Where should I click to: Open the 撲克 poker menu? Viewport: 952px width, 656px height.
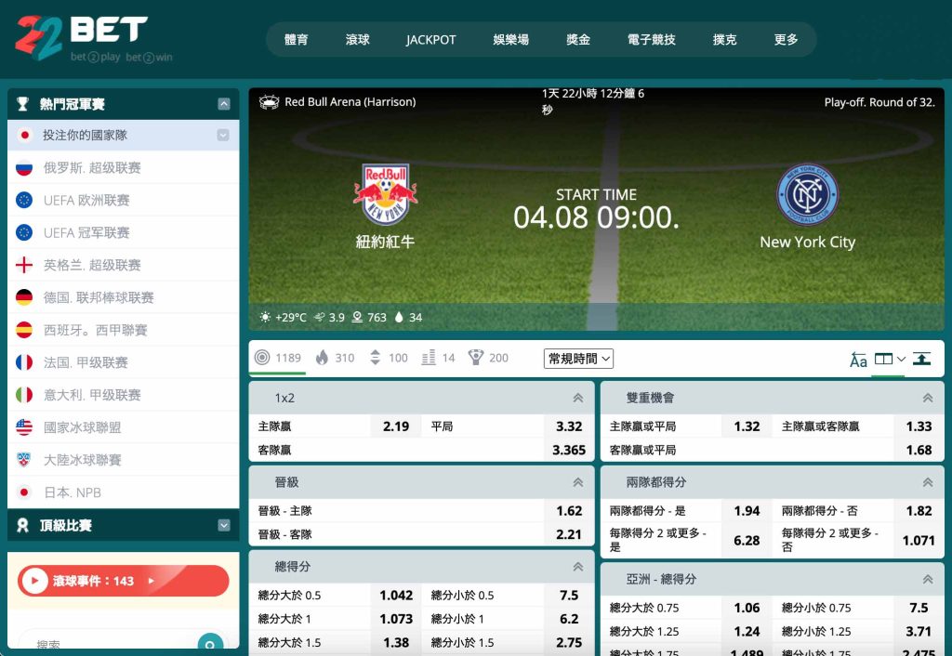point(725,39)
